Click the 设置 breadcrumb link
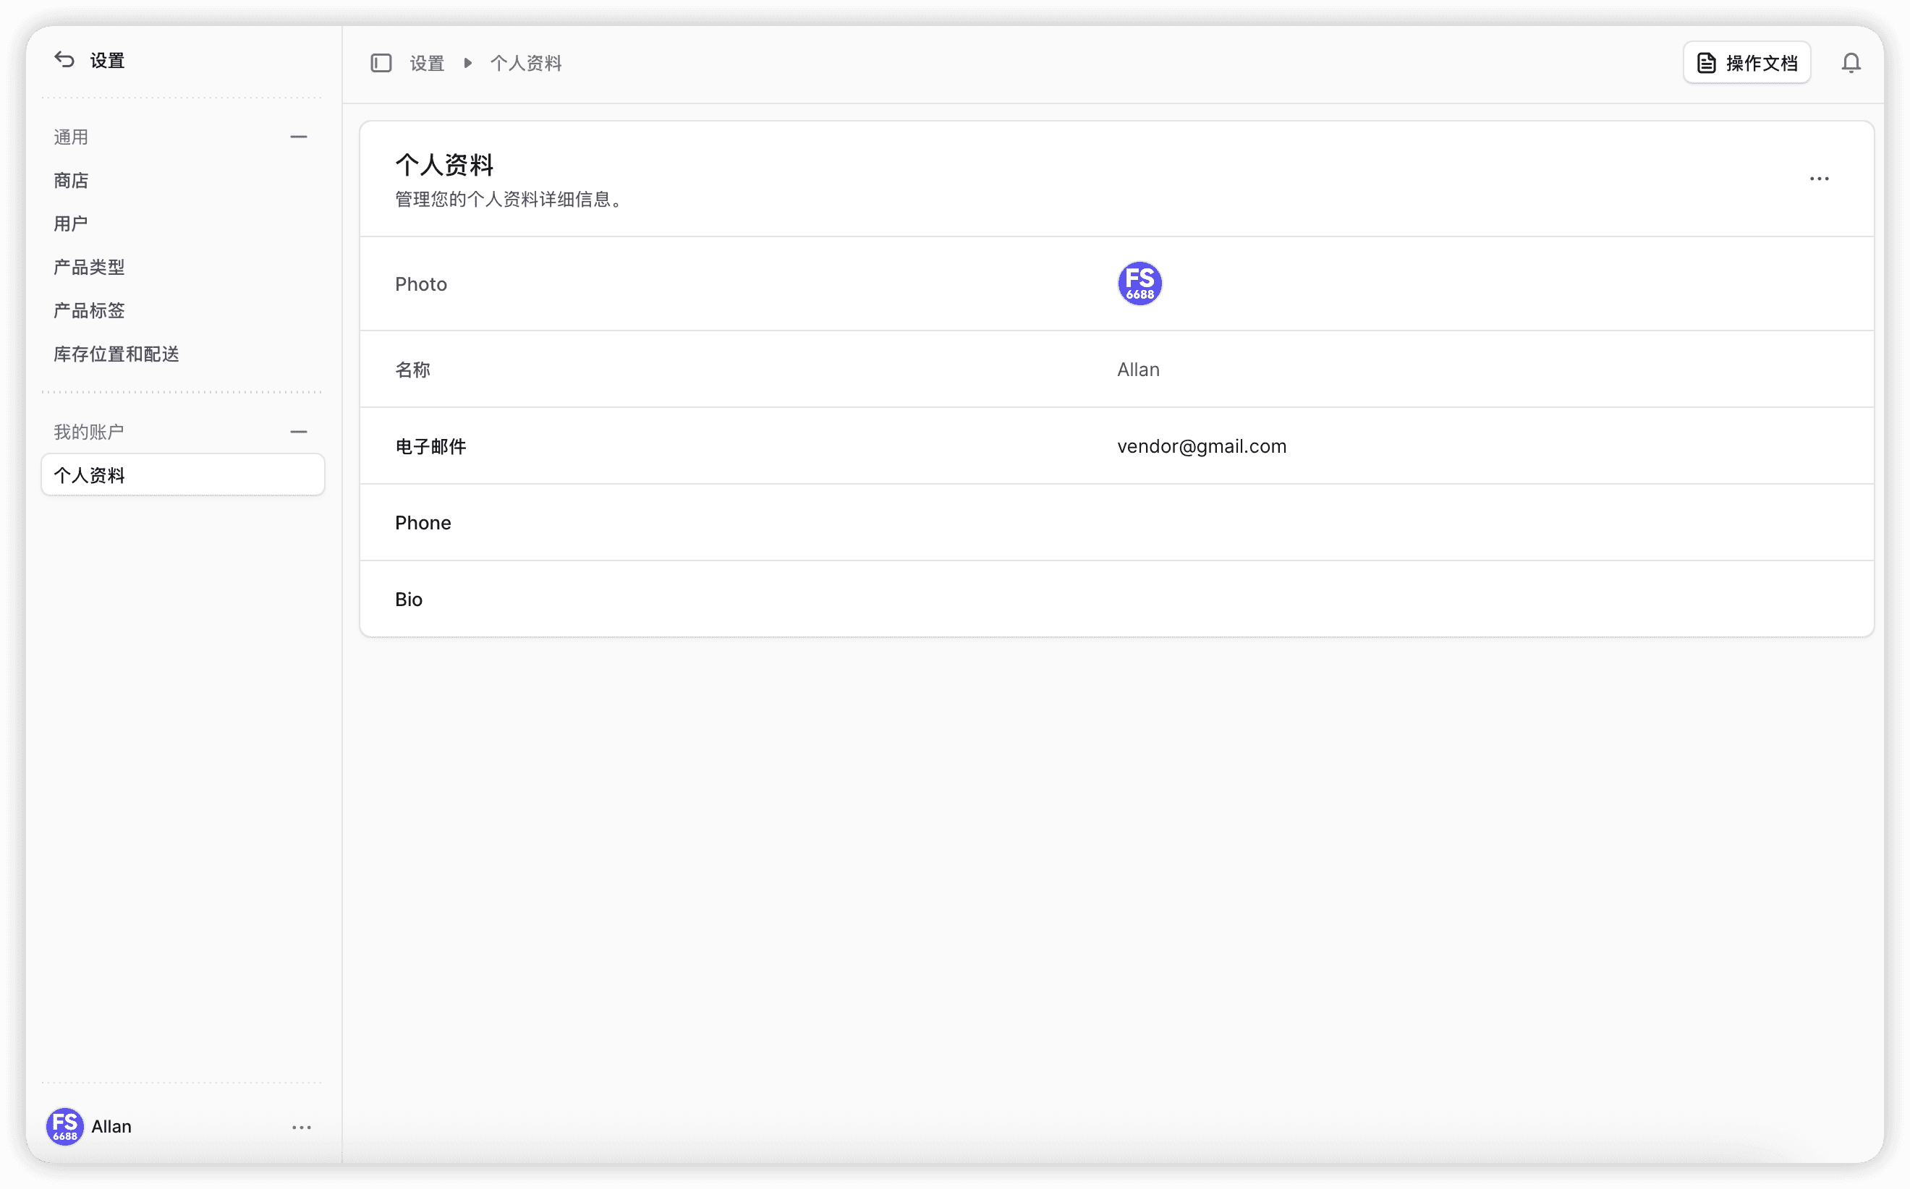 (x=427, y=63)
